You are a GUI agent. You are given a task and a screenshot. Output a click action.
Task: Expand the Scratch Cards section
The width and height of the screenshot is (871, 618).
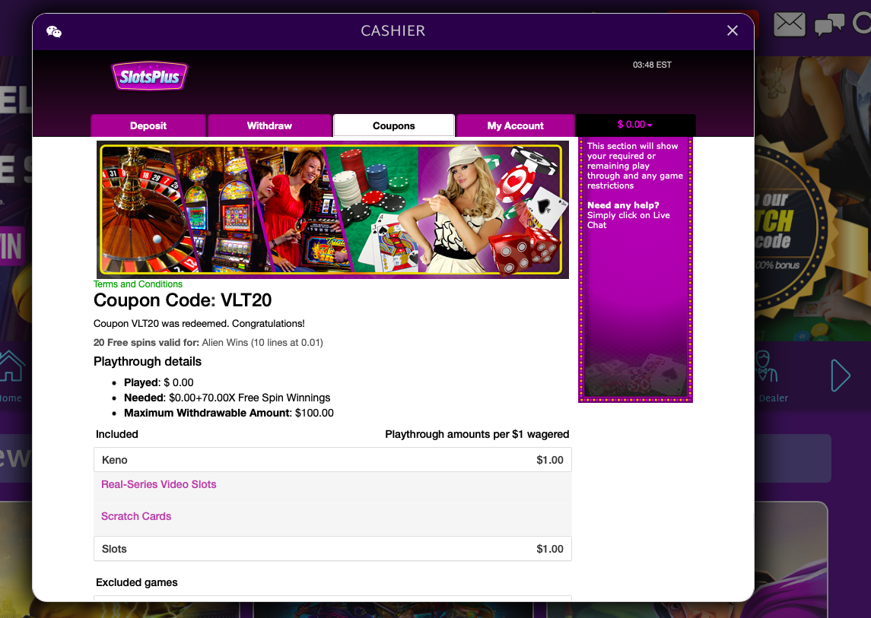pyautogui.click(x=136, y=516)
